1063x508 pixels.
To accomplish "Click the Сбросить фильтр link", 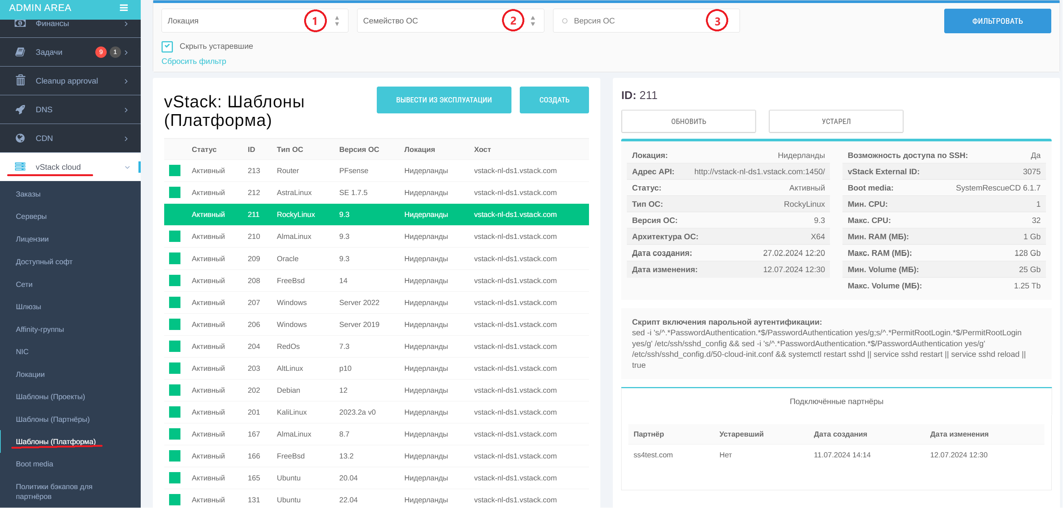I will [194, 61].
